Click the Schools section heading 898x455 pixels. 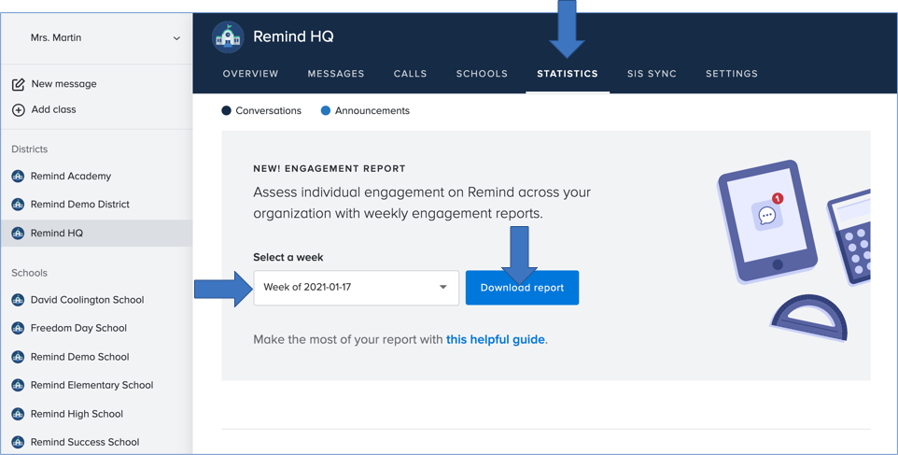pos(29,273)
